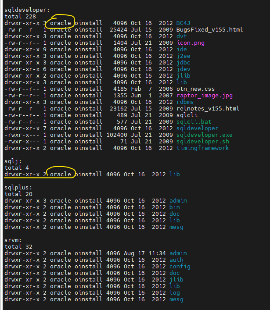This screenshot has width=270, height=310.
Task: Click 'total 228' text line
Action: pos(20,17)
